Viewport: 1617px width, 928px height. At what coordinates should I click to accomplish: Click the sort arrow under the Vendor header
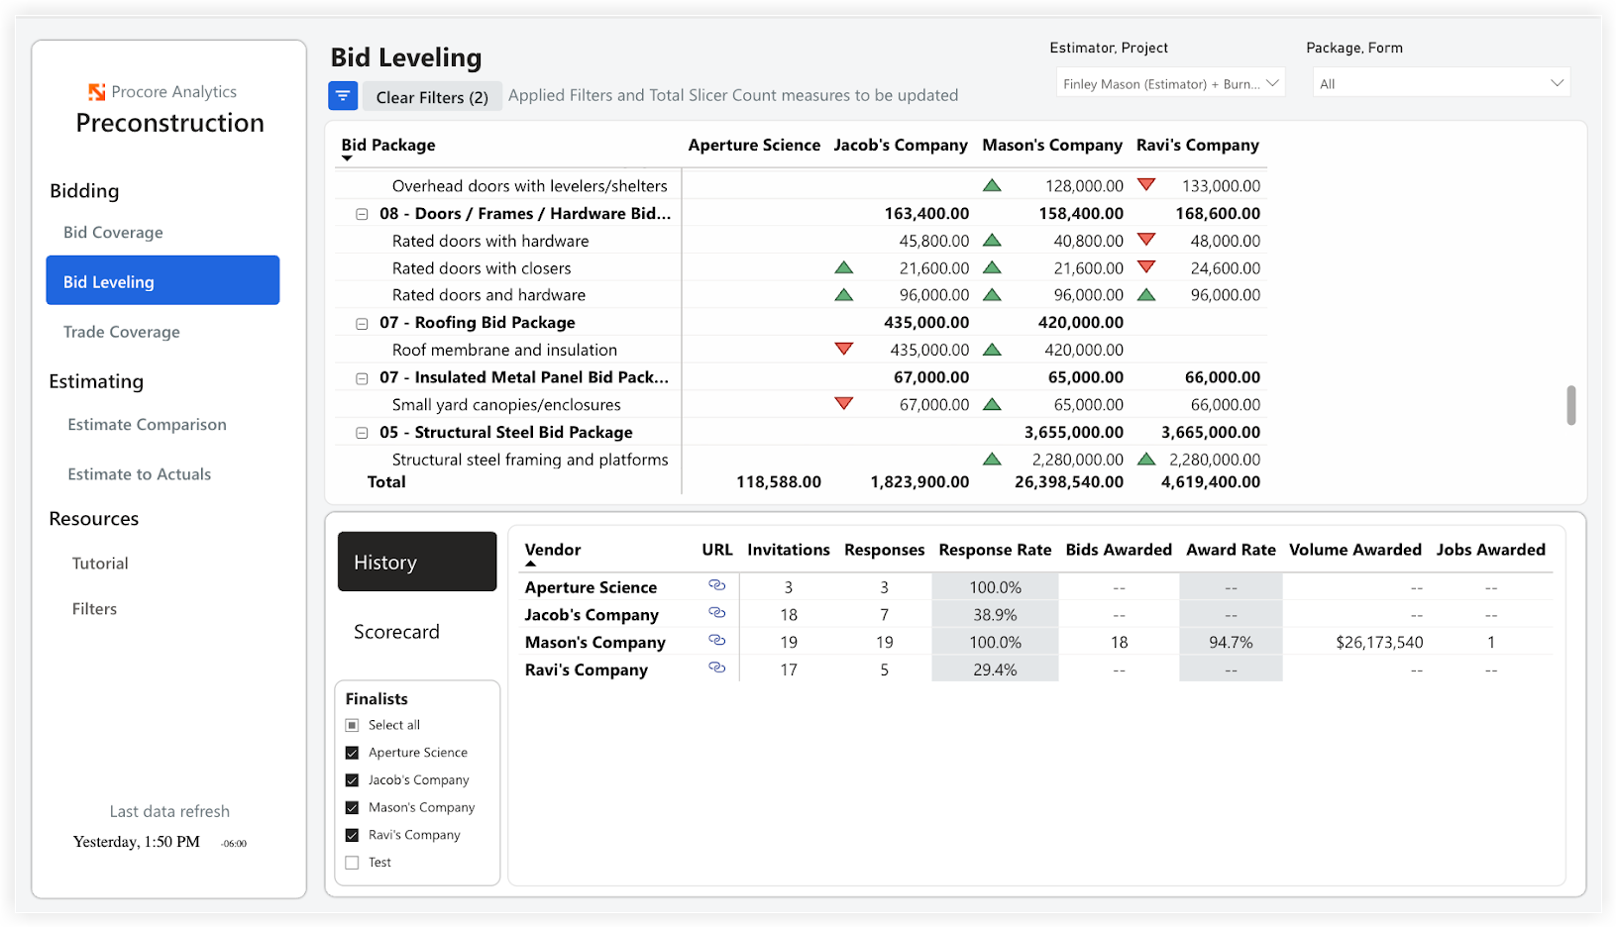click(x=531, y=562)
